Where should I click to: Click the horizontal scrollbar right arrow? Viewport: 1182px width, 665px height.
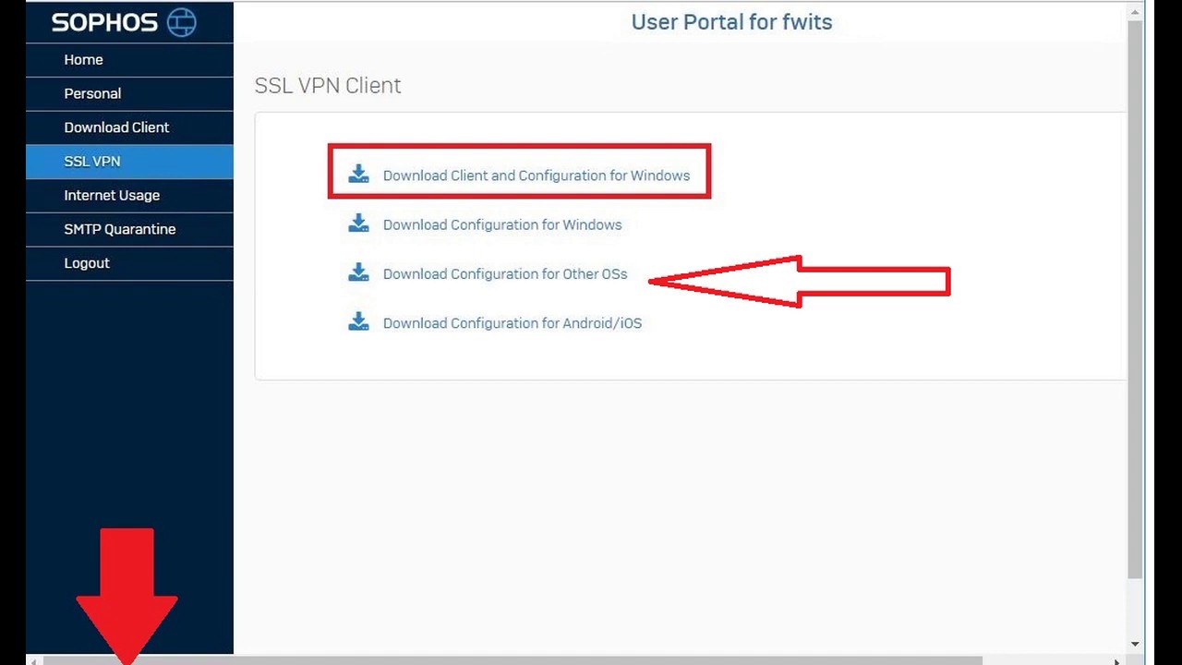pos(1116,660)
